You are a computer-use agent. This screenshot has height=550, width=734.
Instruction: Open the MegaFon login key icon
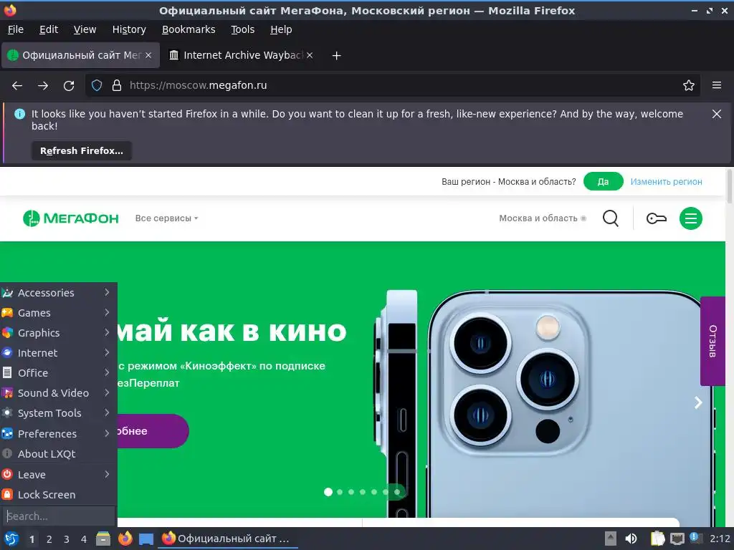[657, 218]
